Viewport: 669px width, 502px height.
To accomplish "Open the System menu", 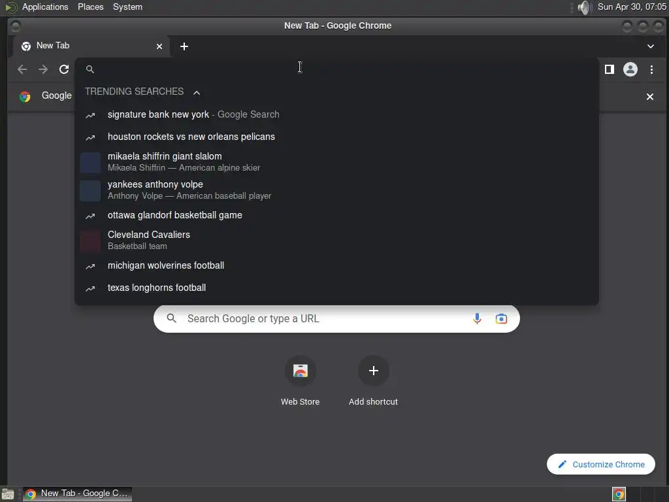I will point(127,7).
